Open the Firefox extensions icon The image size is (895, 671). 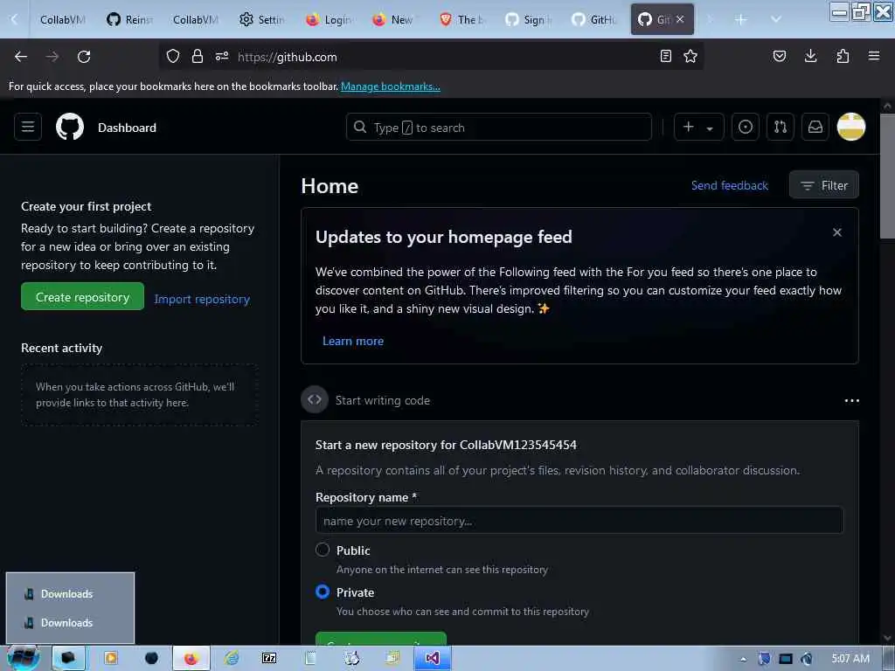coord(843,56)
